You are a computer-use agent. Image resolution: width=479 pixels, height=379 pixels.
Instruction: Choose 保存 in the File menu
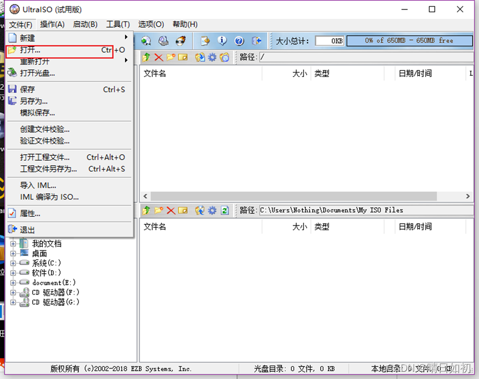pyautogui.click(x=69, y=89)
